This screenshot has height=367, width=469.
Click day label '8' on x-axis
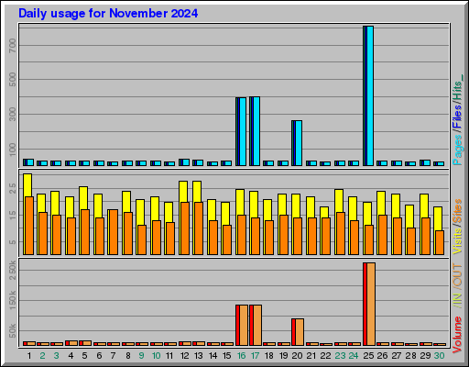[128, 356]
